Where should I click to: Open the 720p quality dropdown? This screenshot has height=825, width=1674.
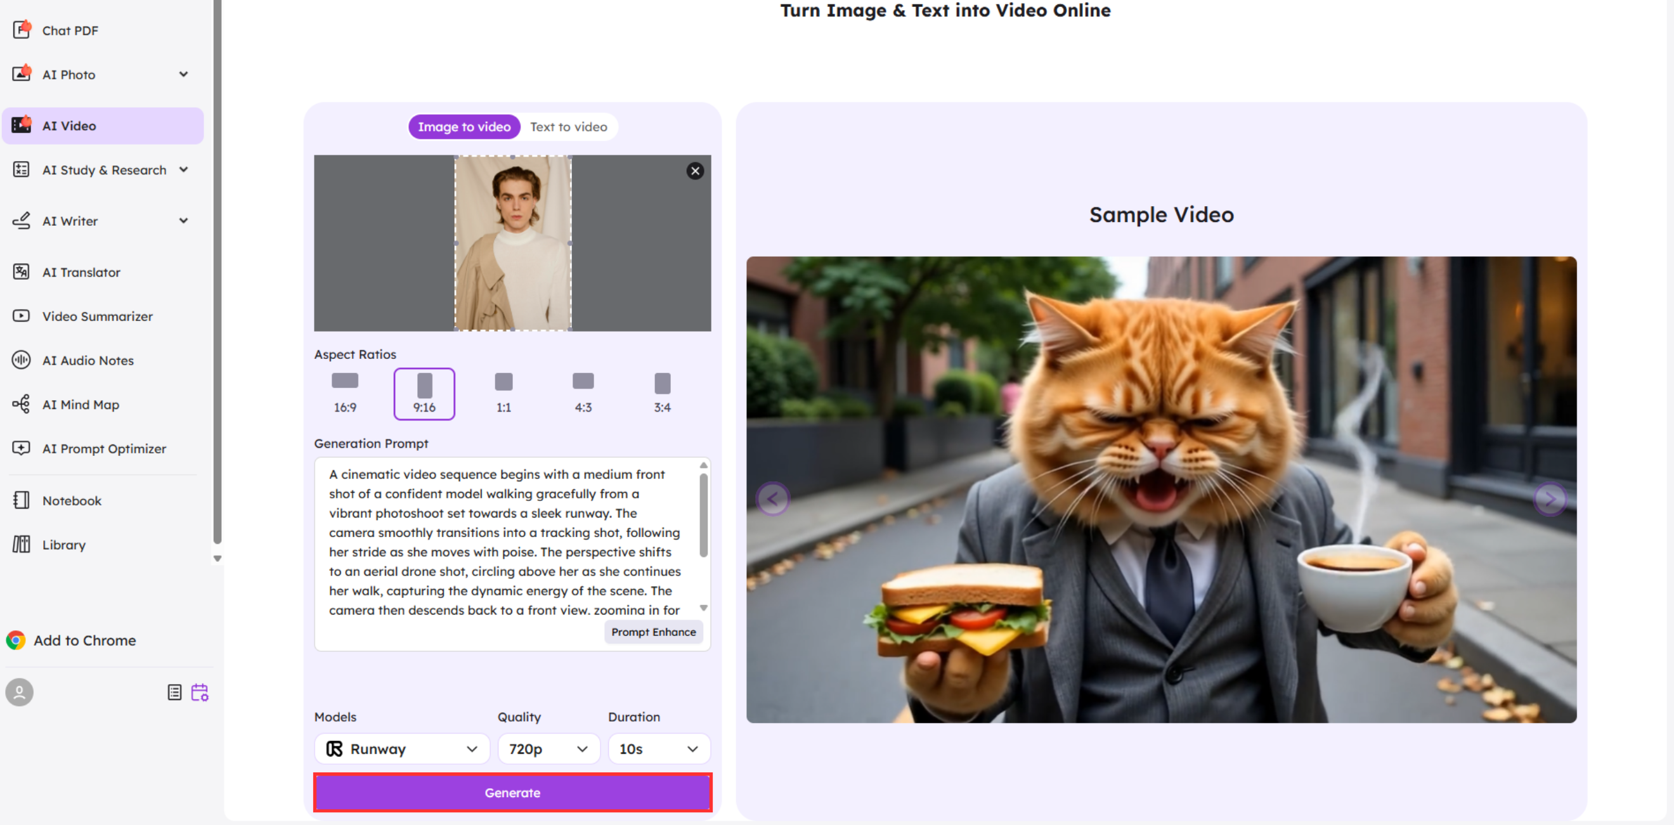(548, 748)
